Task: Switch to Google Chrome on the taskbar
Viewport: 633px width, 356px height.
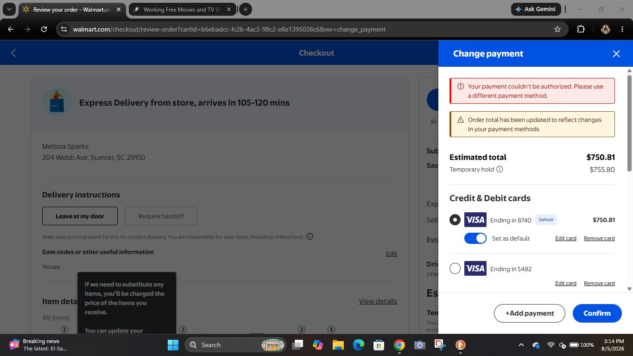Action: click(x=399, y=345)
